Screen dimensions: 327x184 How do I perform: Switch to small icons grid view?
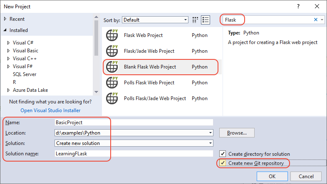[x=196, y=20]
